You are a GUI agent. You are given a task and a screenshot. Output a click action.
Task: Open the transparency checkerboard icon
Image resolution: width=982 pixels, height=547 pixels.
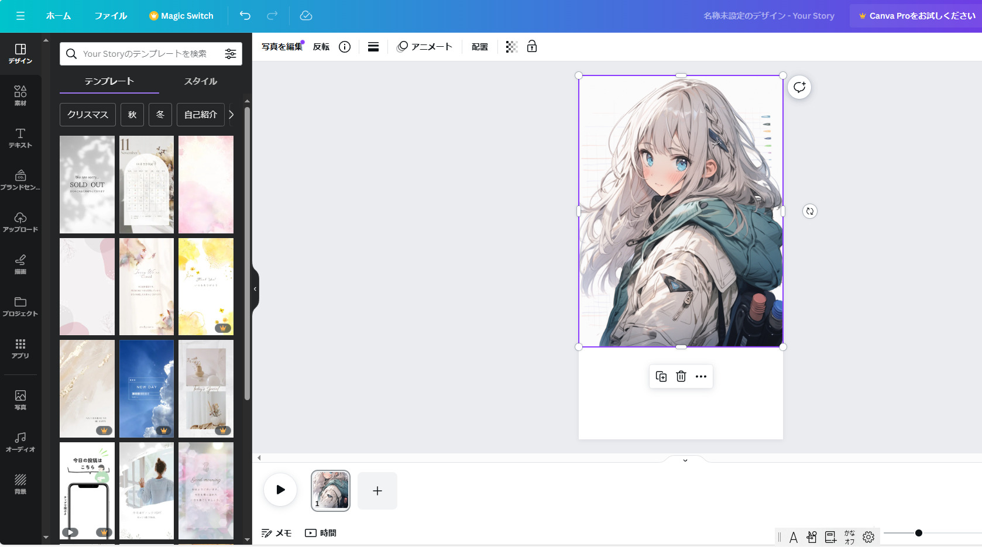tap(511, 47)
